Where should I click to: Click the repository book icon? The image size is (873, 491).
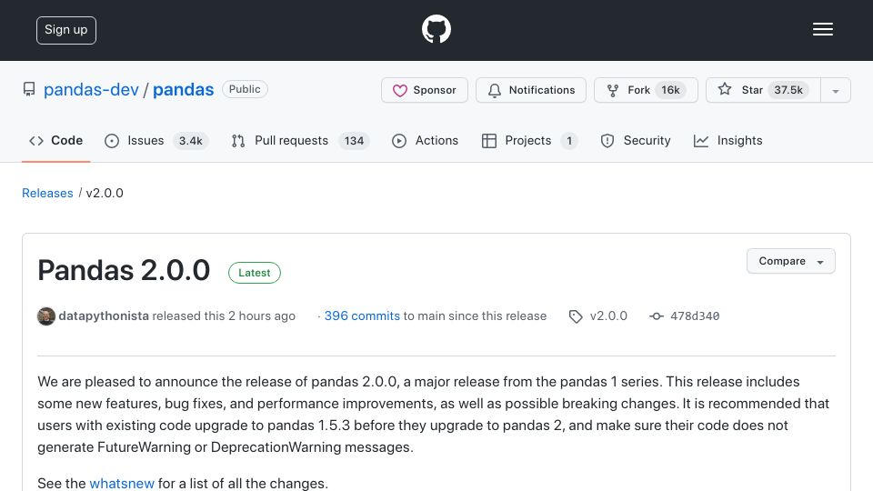pos(29,90)
